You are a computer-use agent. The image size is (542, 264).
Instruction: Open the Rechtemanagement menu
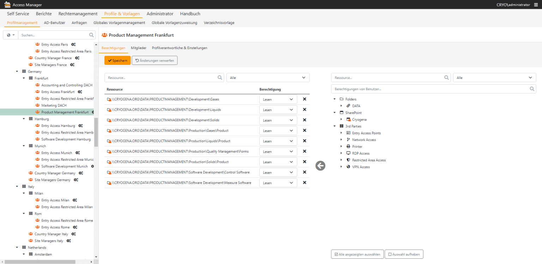(x=78, y=14)
